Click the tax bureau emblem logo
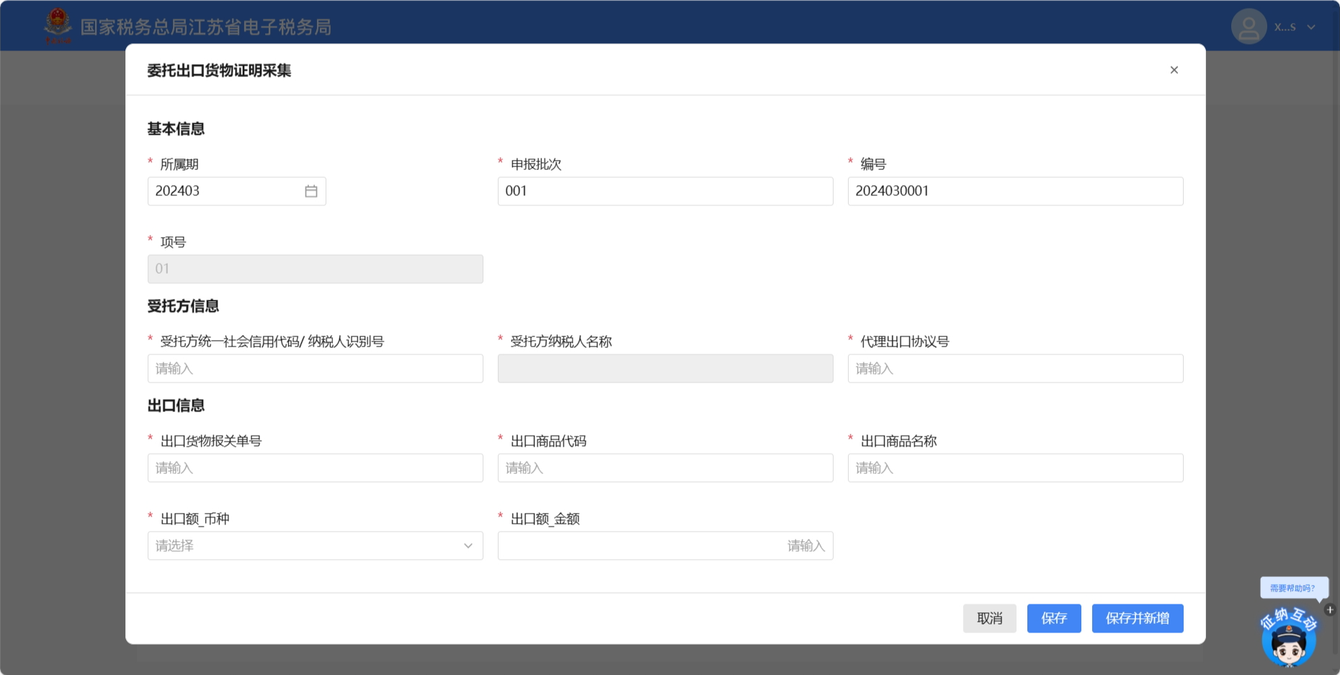The width and height of the screenshot is (1340, 675). (58, 25)
